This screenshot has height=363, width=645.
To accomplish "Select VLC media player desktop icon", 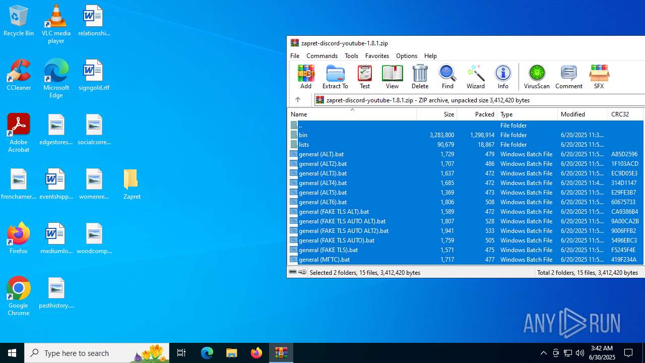I will (x=56, y=24).
